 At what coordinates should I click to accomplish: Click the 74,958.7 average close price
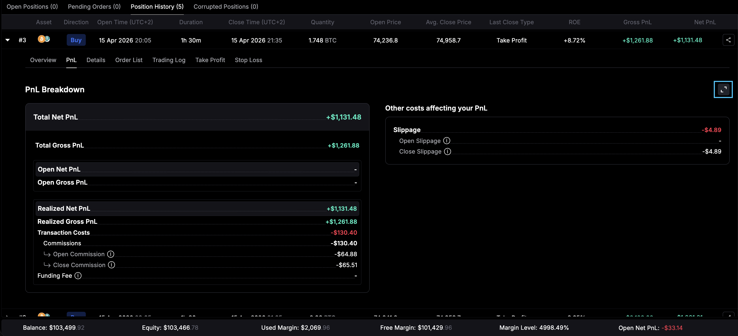(449, 40)
